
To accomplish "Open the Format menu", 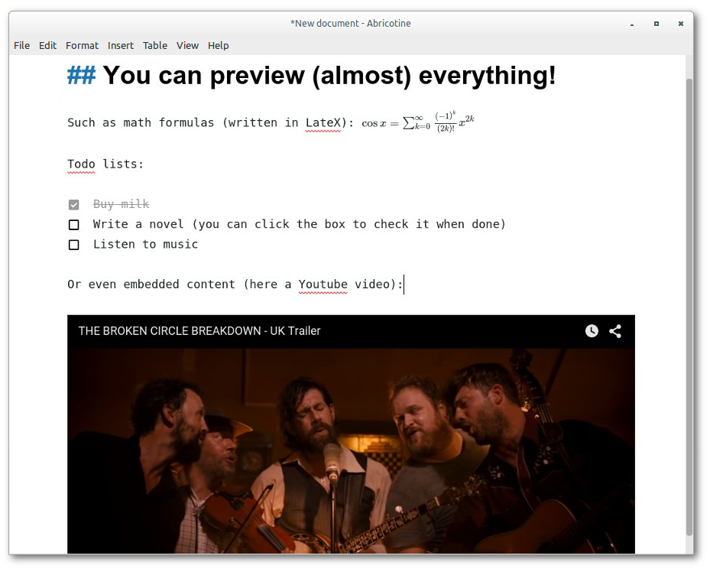I will pyautogui.click(x=82, y=46).
